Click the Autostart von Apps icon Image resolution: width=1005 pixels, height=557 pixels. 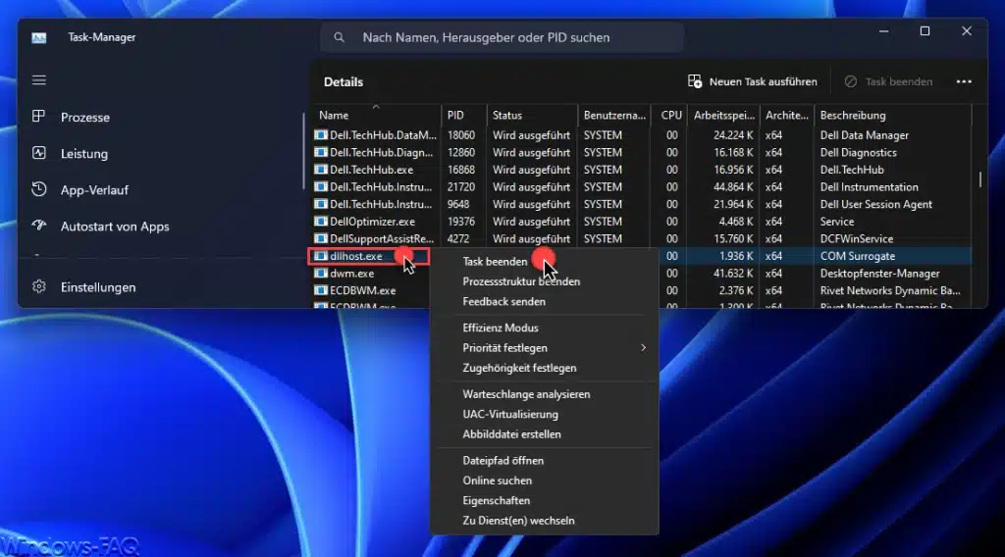(x=38, y=226)
